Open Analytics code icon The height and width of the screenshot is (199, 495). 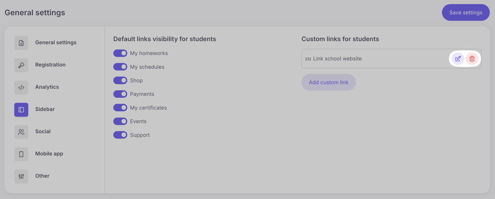point(21,87)
